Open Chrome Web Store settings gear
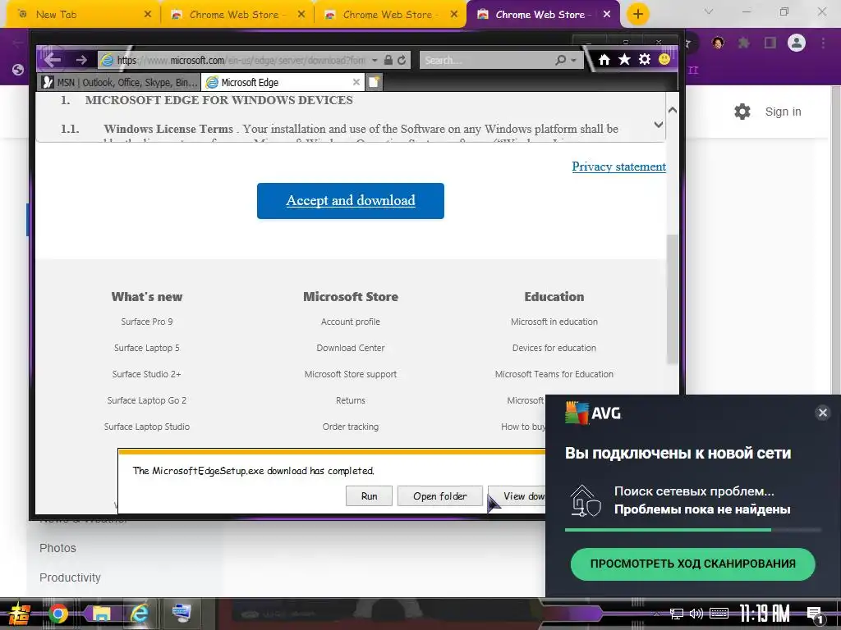The height and width of the screenshot is (630, 841). click(742, 112)
